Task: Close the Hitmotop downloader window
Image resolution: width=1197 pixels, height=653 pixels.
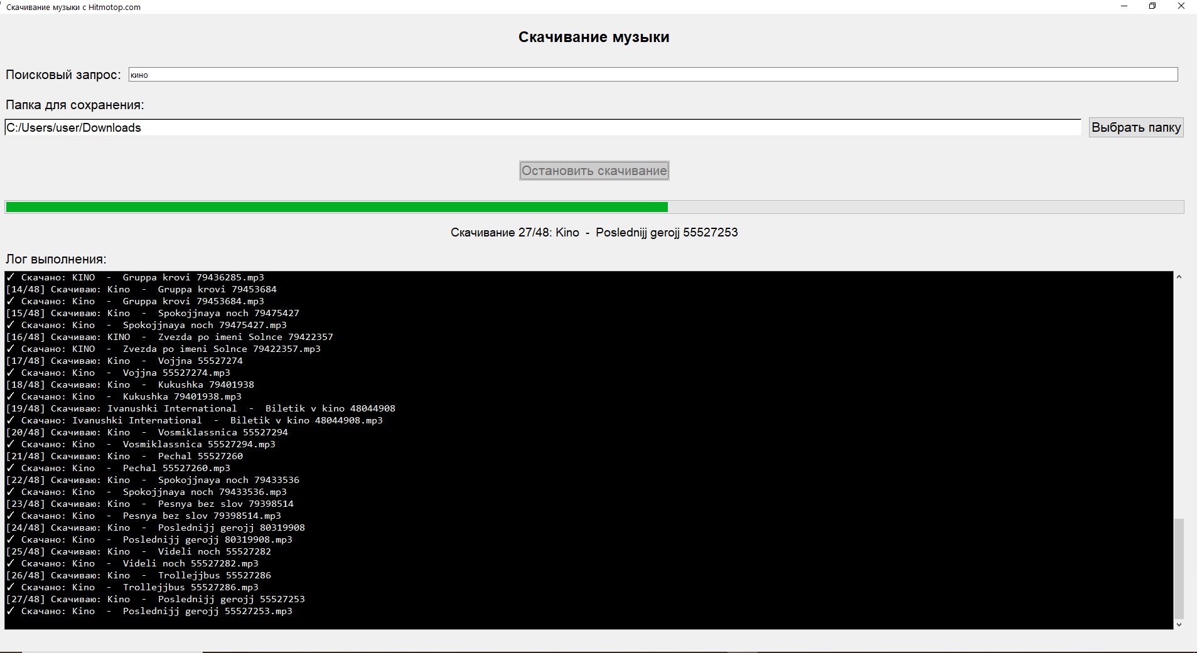Action: [x=1181, y=6]
